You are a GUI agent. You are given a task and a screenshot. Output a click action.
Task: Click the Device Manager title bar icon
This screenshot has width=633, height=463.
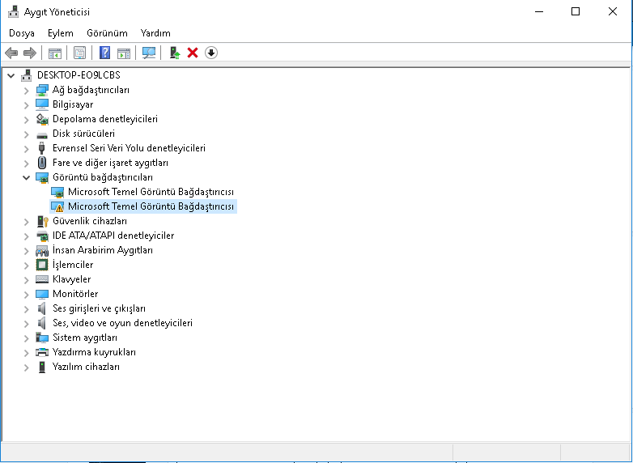(13, 11)
